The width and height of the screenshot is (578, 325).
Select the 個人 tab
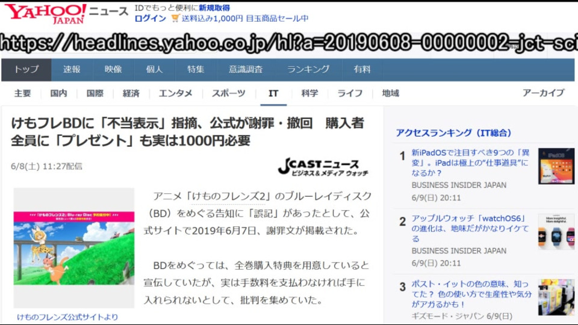coord(154,69)
